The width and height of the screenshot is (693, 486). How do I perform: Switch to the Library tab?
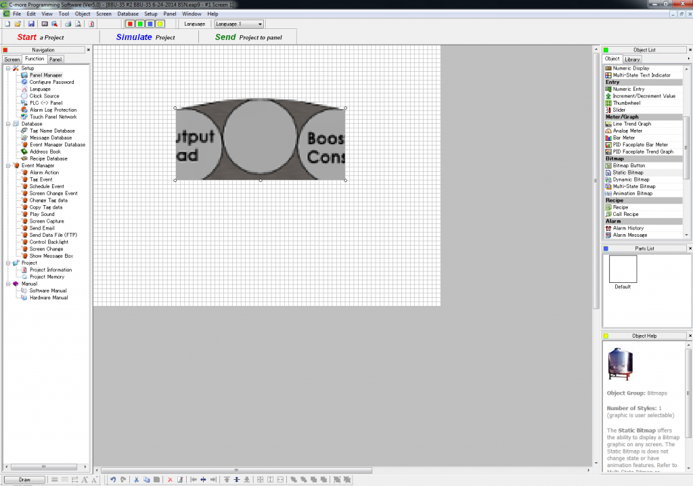coord(631,58)
